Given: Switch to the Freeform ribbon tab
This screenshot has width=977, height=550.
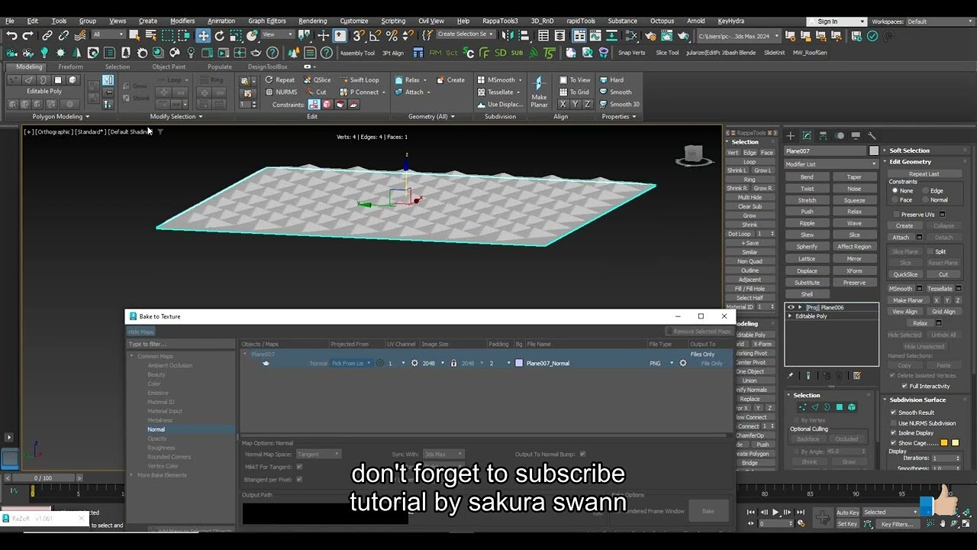Looking at the screenshot, I should [71, 67].
